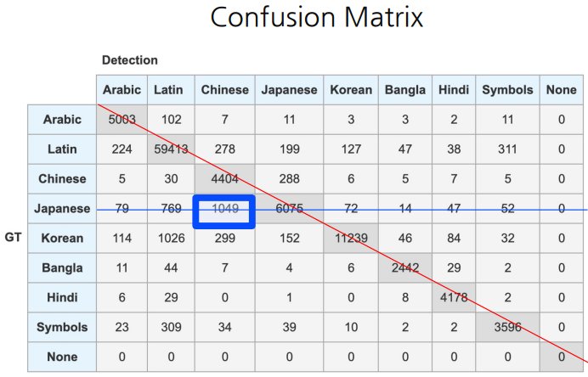Click the diagonal cell showing 3596
The height and width of the screenshot is (377, 588).
pyautogui.click(x=508, y=327)
